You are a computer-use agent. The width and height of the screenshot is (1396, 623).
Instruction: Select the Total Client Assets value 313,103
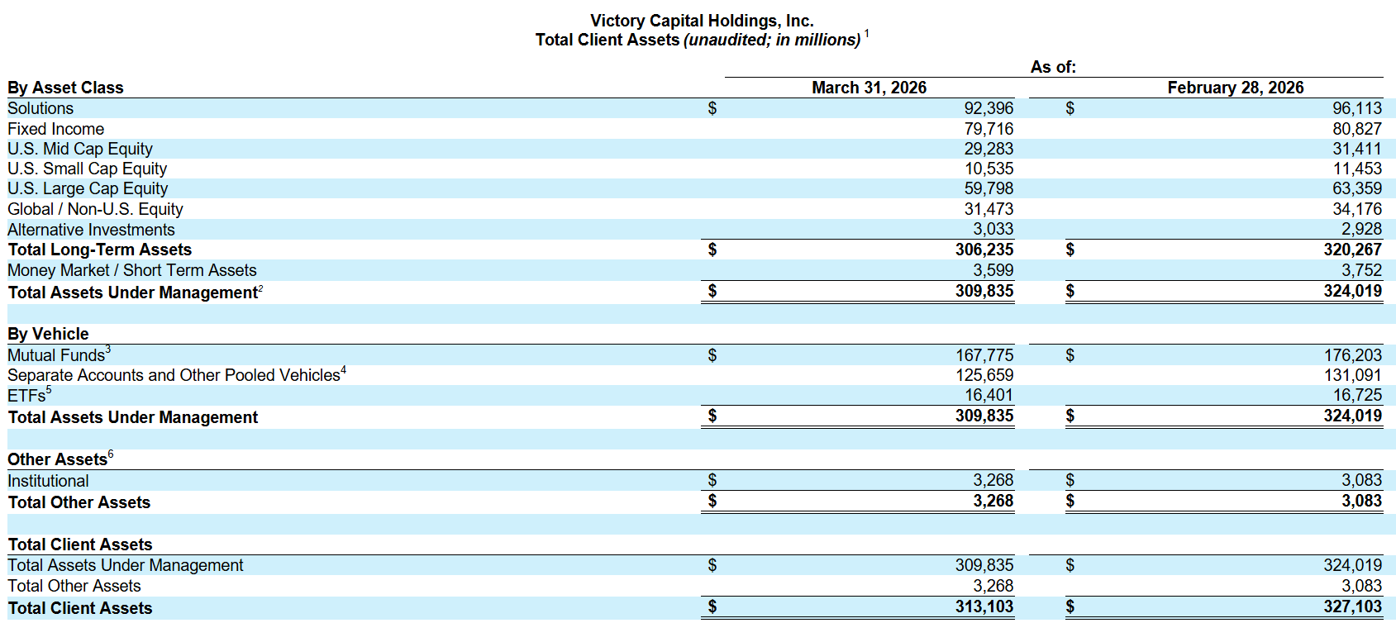[x=984, y=606]
